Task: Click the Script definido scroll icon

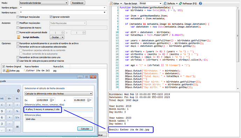Action: coord(19,37)
